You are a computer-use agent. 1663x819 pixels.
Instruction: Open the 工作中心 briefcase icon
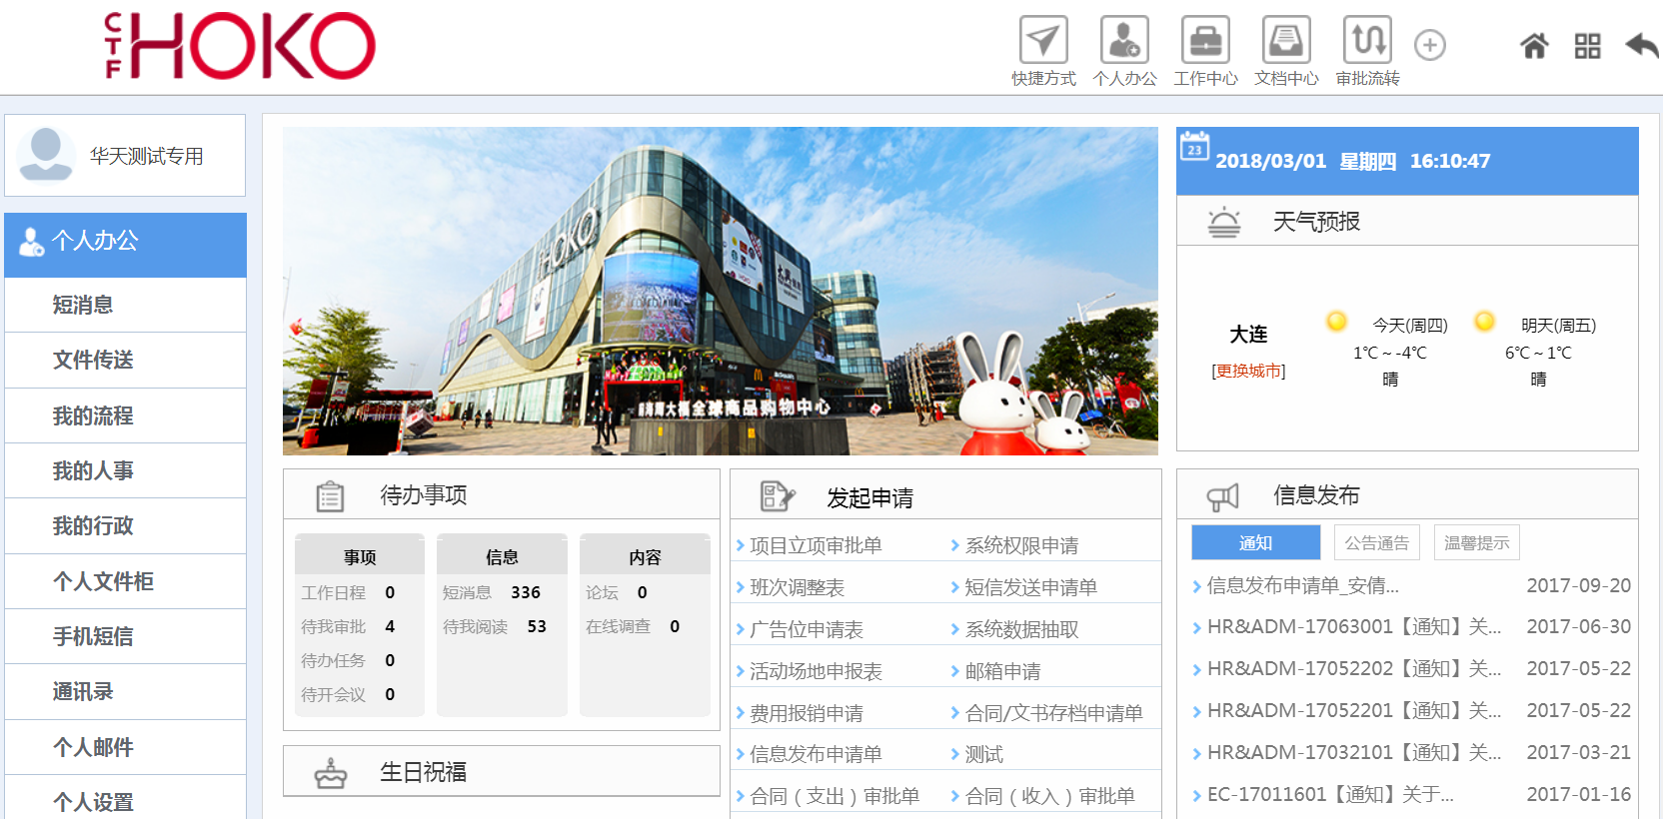click(x=1205, y=41)
